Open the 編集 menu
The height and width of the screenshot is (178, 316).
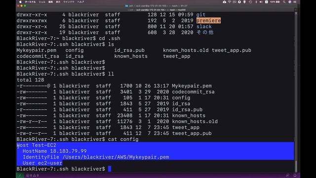point(50,2)
